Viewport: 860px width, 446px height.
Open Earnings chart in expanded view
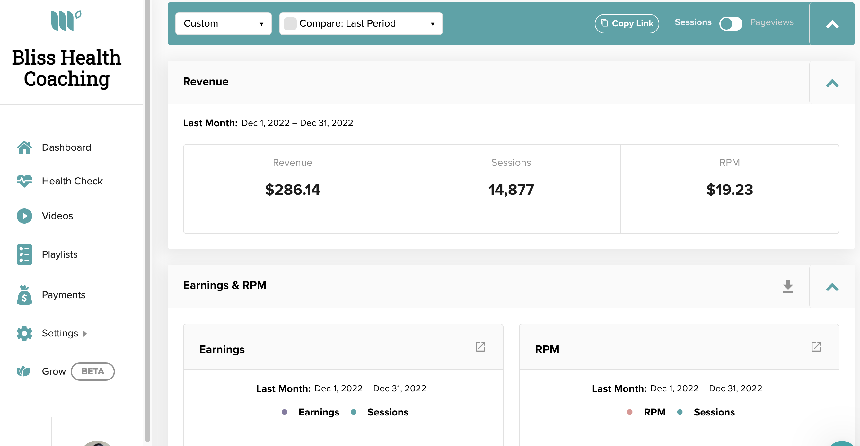(480, 347)
